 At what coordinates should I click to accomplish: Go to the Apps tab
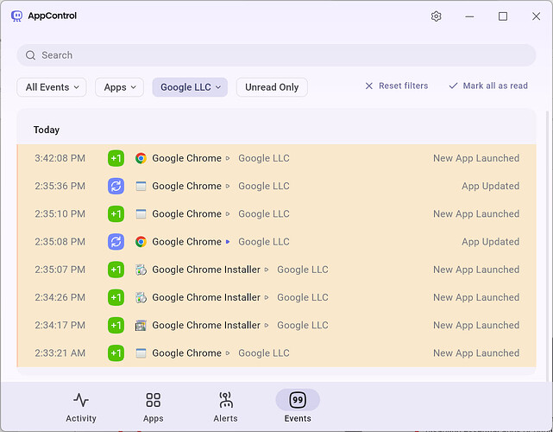point(154,408)
